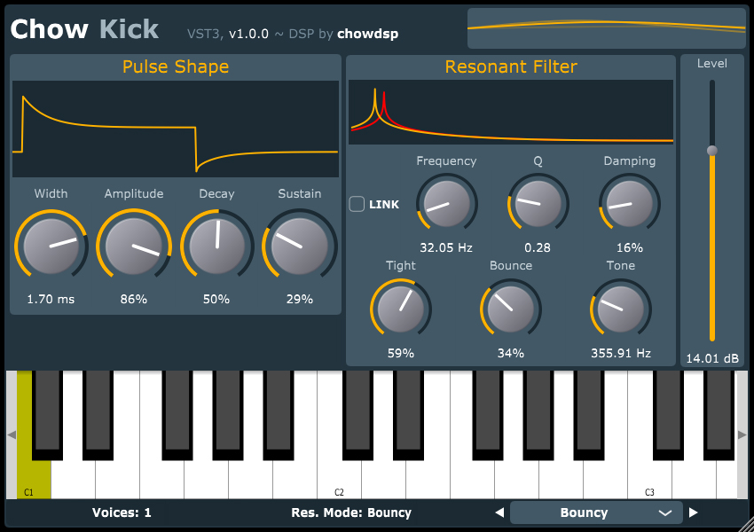Click the black C#2 piano key
The height and width of the screenshot is (532, 754).
tap(357, 414)
